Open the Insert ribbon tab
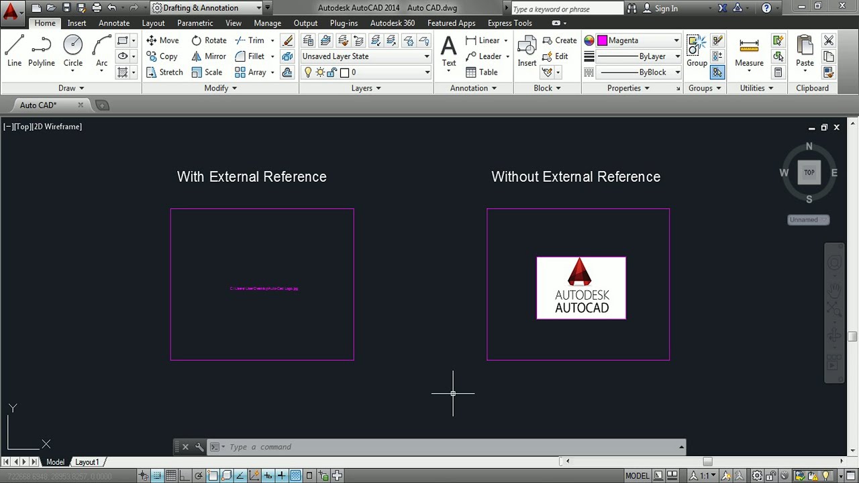859x483 pixels. [77, 23]
